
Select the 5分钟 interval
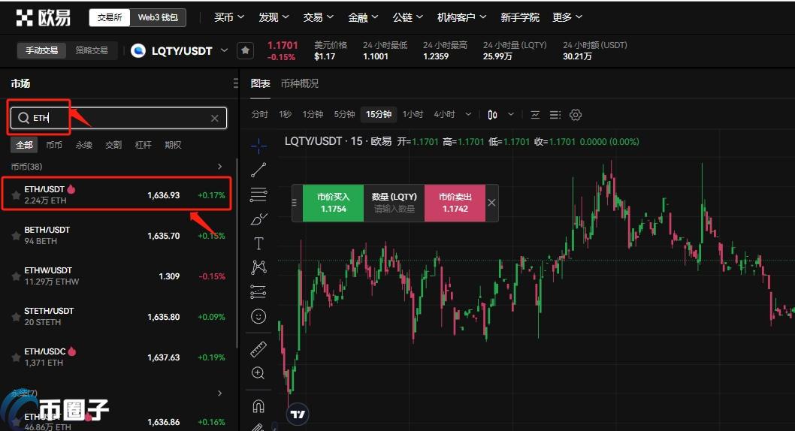(x=343, y=114)
